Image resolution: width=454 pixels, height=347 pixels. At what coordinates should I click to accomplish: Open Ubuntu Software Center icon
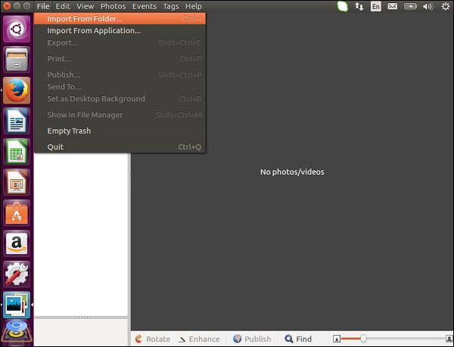16,212
